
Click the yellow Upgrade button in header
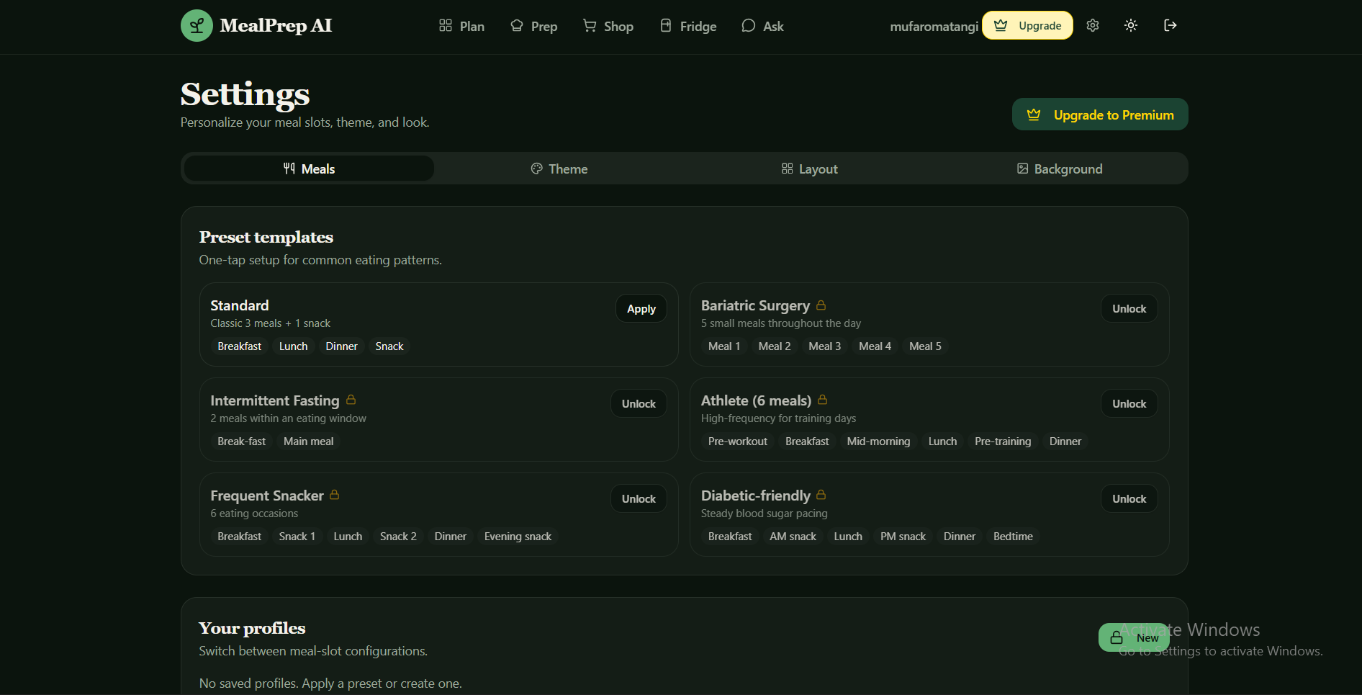[1027, 25]
